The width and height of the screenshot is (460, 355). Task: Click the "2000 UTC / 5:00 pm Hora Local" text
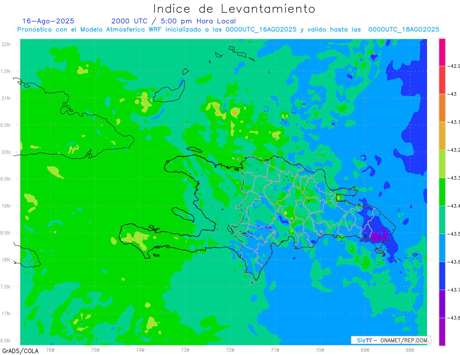coord(174,21)
